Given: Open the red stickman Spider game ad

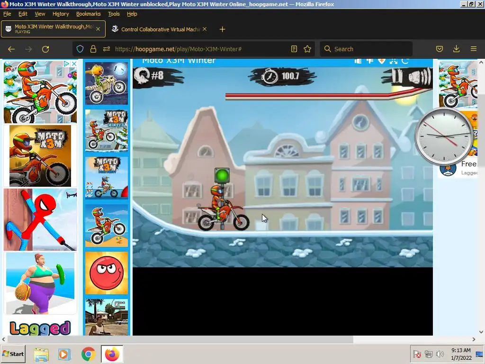Looking at the screenshot, I should pos(40,220).
